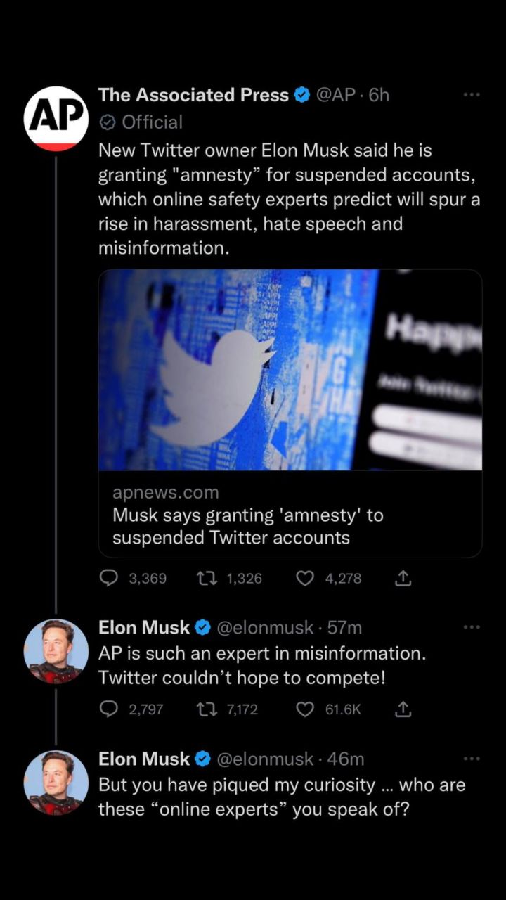The image size is (506, 900).
Task: Retweet the AP amnesty tweet
Action: coord(207,578)
